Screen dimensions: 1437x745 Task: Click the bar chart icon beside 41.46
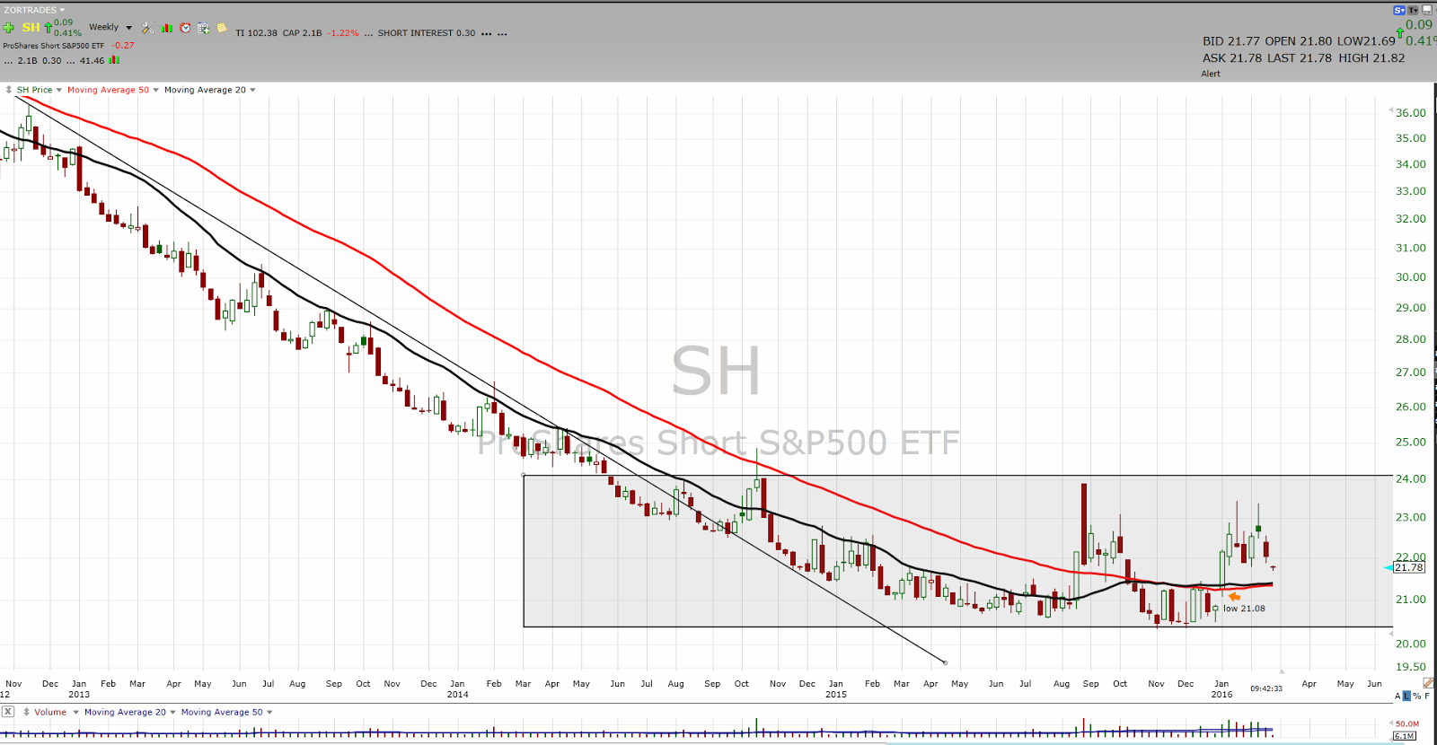[114, 60]
